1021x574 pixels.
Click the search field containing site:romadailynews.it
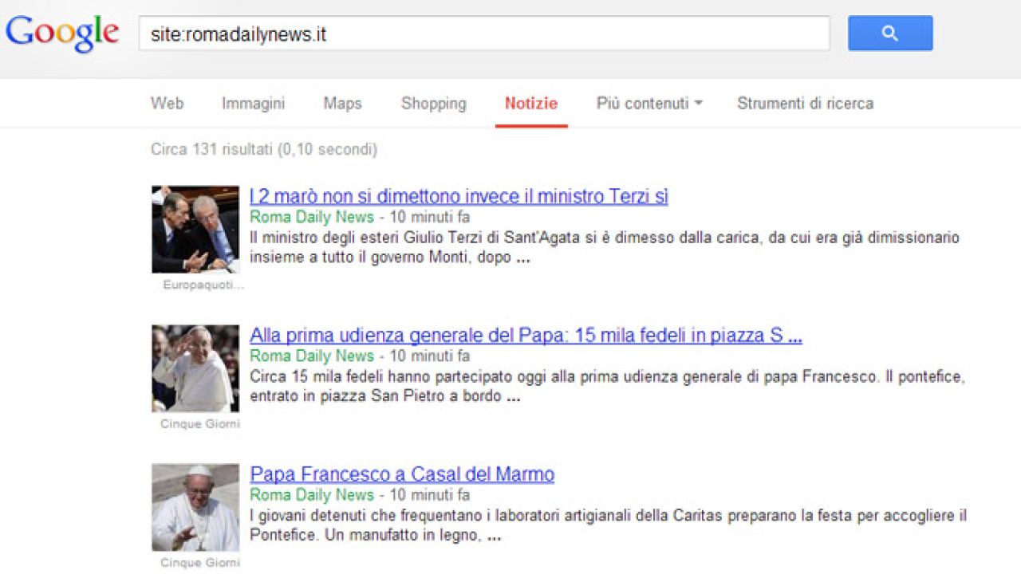[x=483, y=34]
